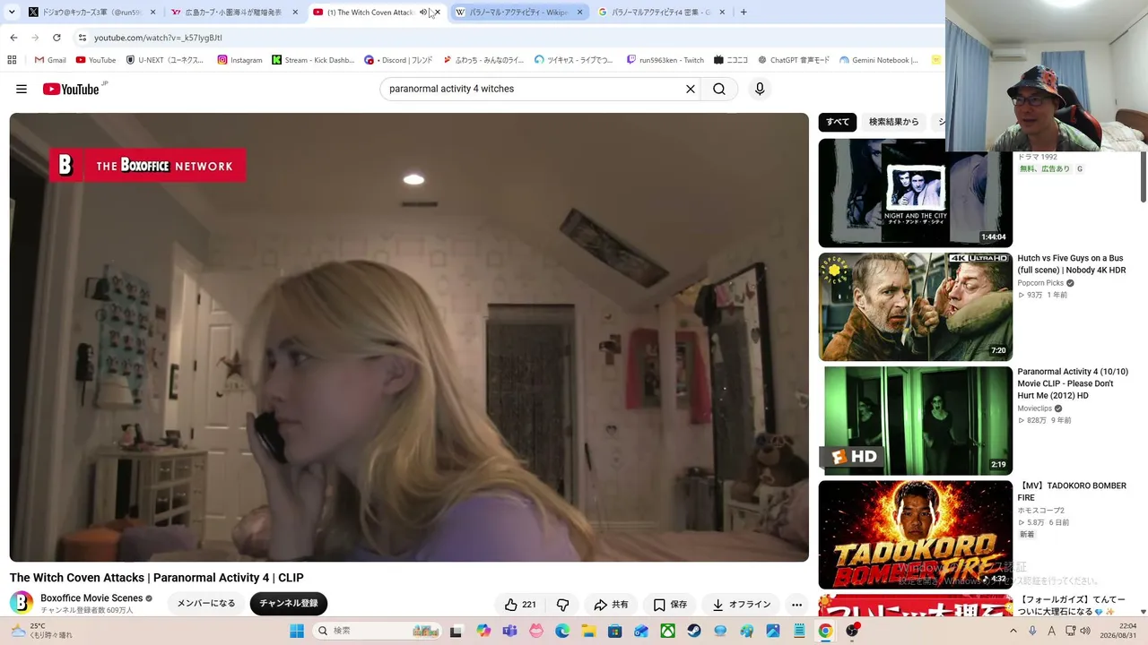Open File Explorer from the taskbar
The width and height of the screenshot is (1148, 645).
(588, 631)
